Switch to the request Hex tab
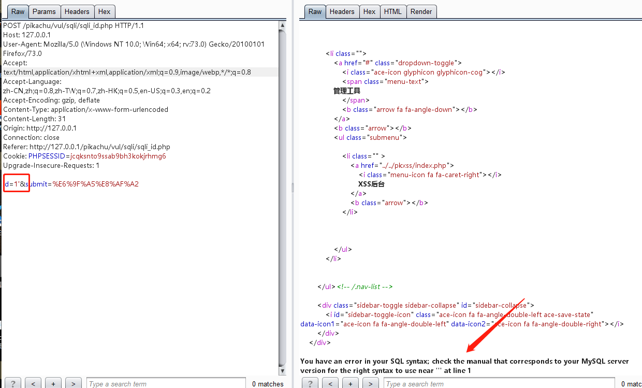Image resolution: width=642 pixels, height=388 pixels. [x=105, y=11]
